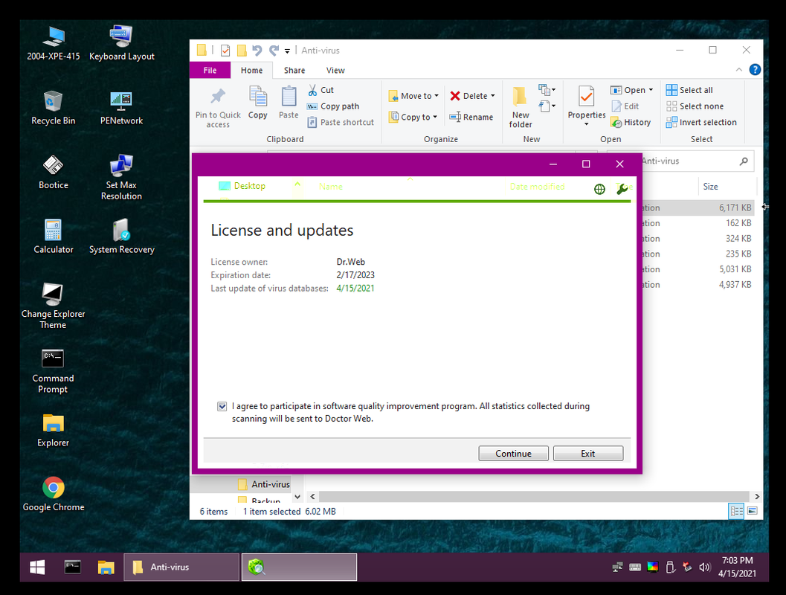786x595 pixels.
Task: Open Quick Access Toolbar customize arrow
Action: click(x=287, y=51)
